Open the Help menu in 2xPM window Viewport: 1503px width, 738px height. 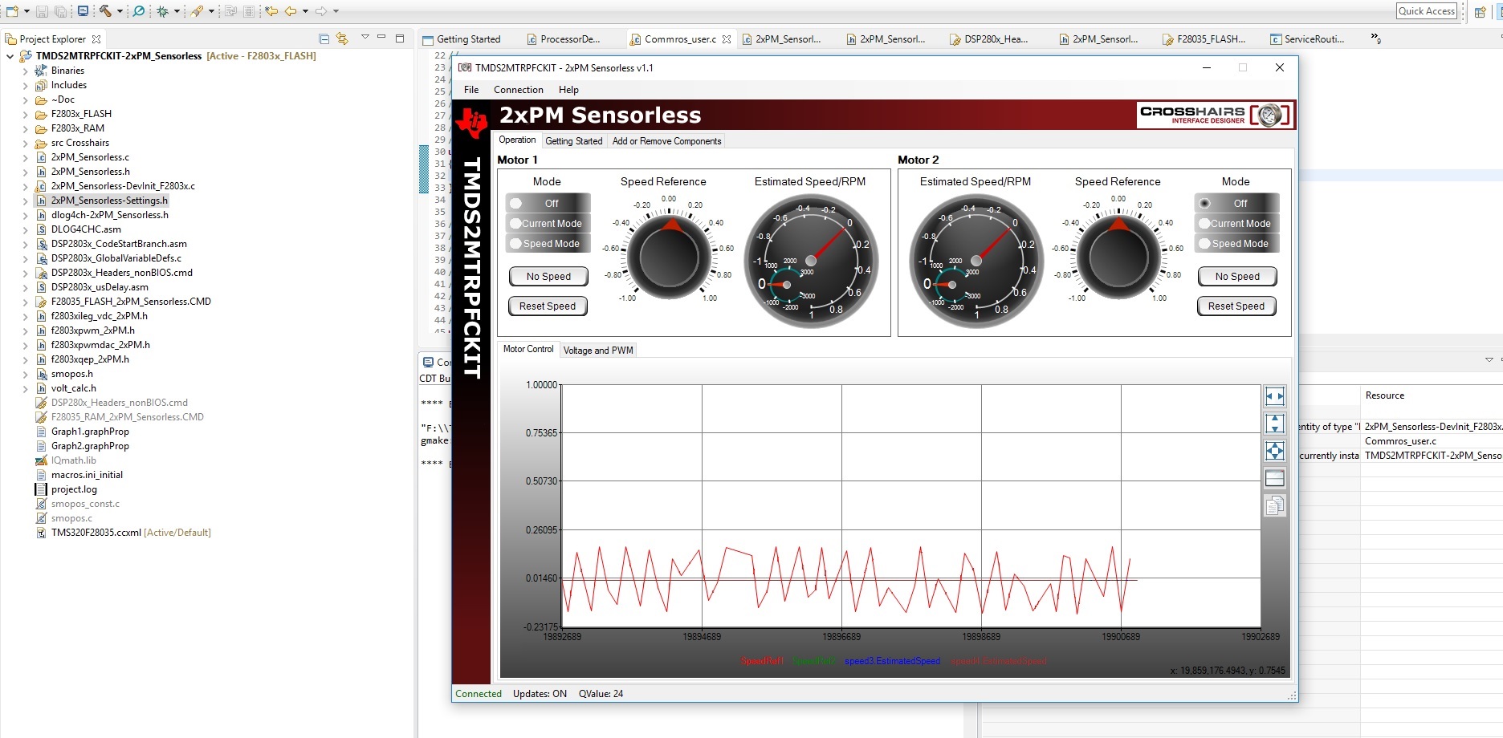[568, 90]
